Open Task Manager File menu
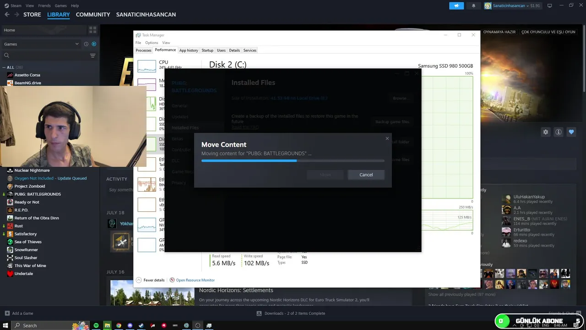Image resolution: width=586 pixels, height=330 pixels. (138, 43)
